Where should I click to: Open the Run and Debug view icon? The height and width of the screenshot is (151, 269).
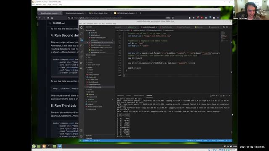(x=81, y=45)
